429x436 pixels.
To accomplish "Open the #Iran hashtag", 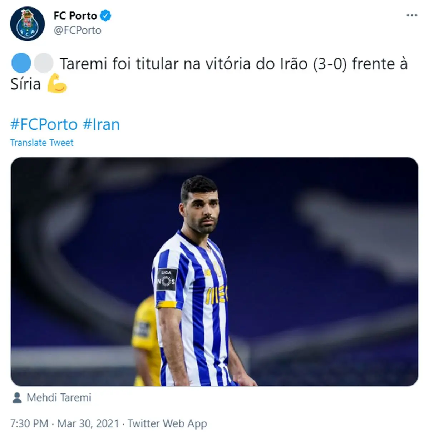I will point(101,124).
